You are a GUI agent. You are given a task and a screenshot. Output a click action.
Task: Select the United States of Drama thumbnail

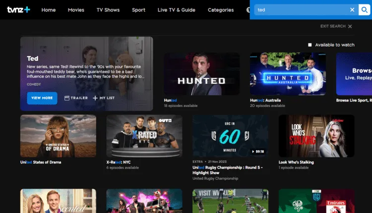pyautogui.click(x=58, y=136)
